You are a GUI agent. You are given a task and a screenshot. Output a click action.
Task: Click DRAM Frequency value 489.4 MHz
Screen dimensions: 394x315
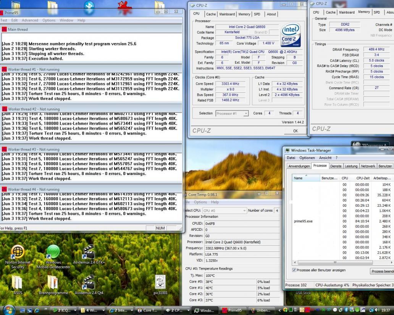[376, 50]
